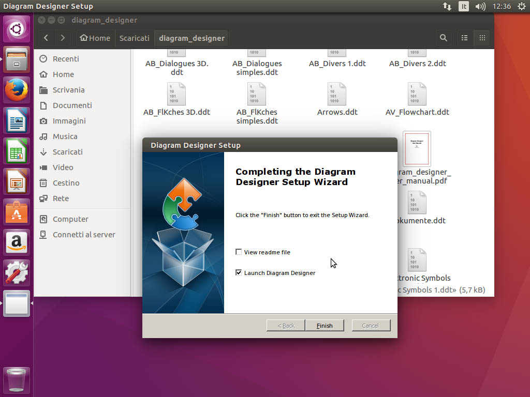The height and width of the screenshot is (397, 530).
Task: Go back with the left arrow button
Action: (x=47, y=38)
